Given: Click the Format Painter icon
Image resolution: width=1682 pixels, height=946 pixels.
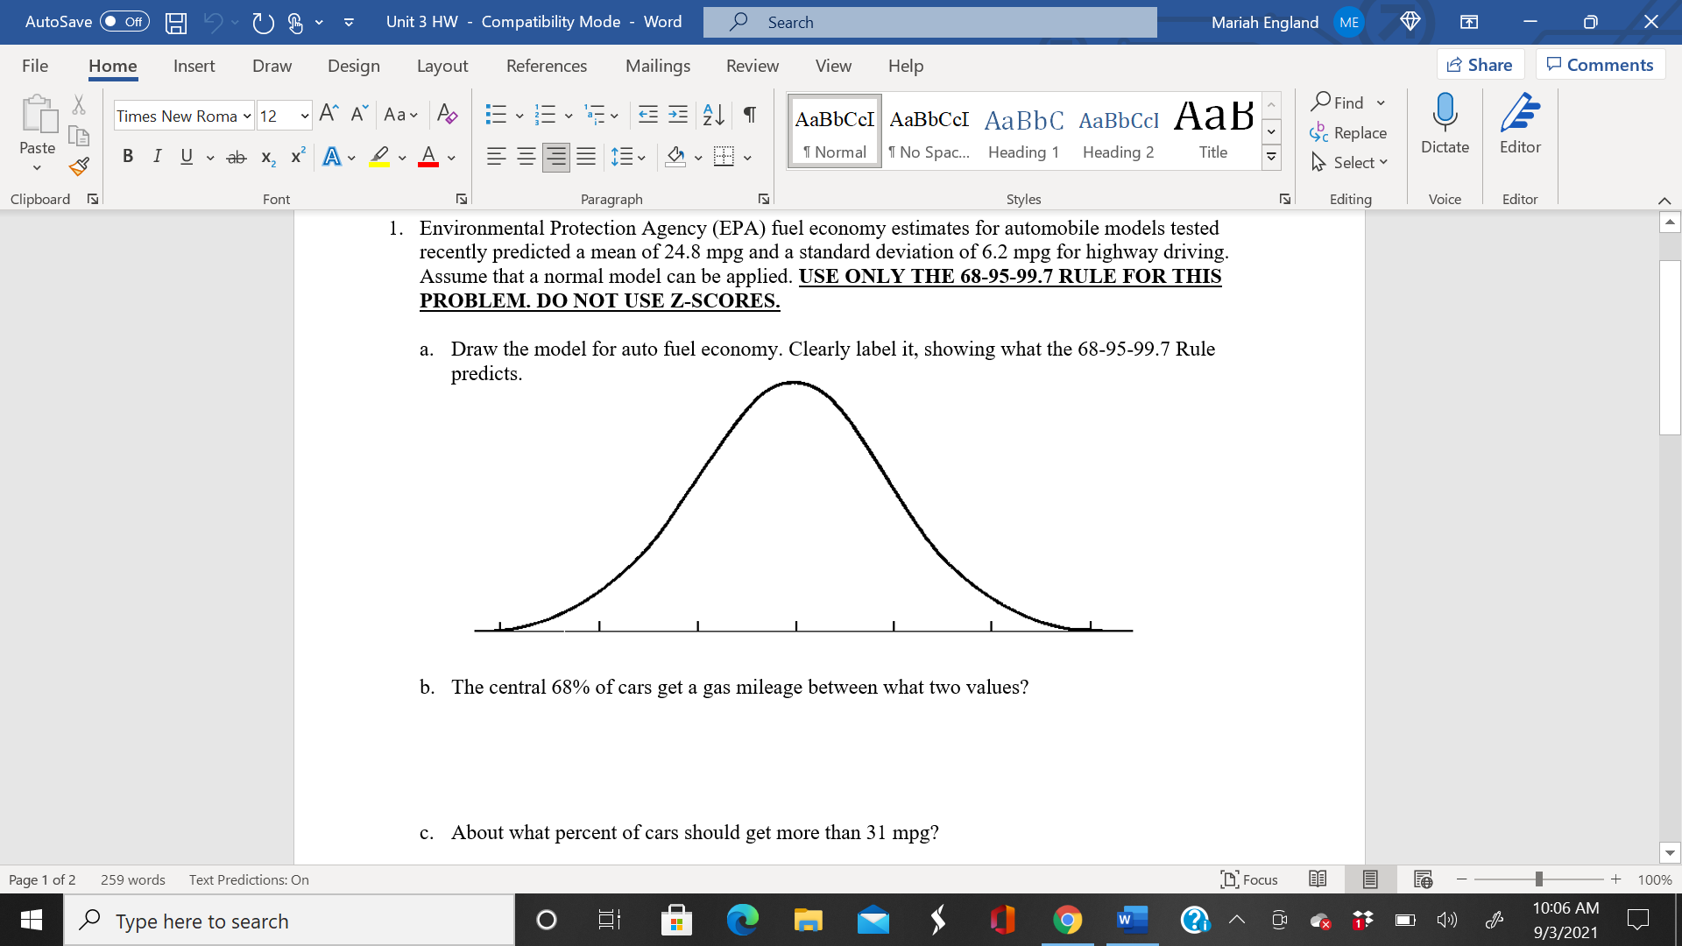Looking at the screenshot, I should (79, 166).
